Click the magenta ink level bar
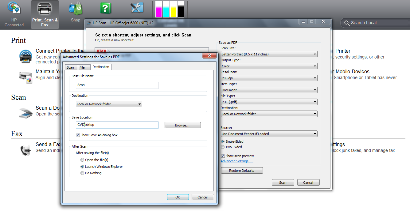The height and width of the screenshot is (211, 410). 158,9
